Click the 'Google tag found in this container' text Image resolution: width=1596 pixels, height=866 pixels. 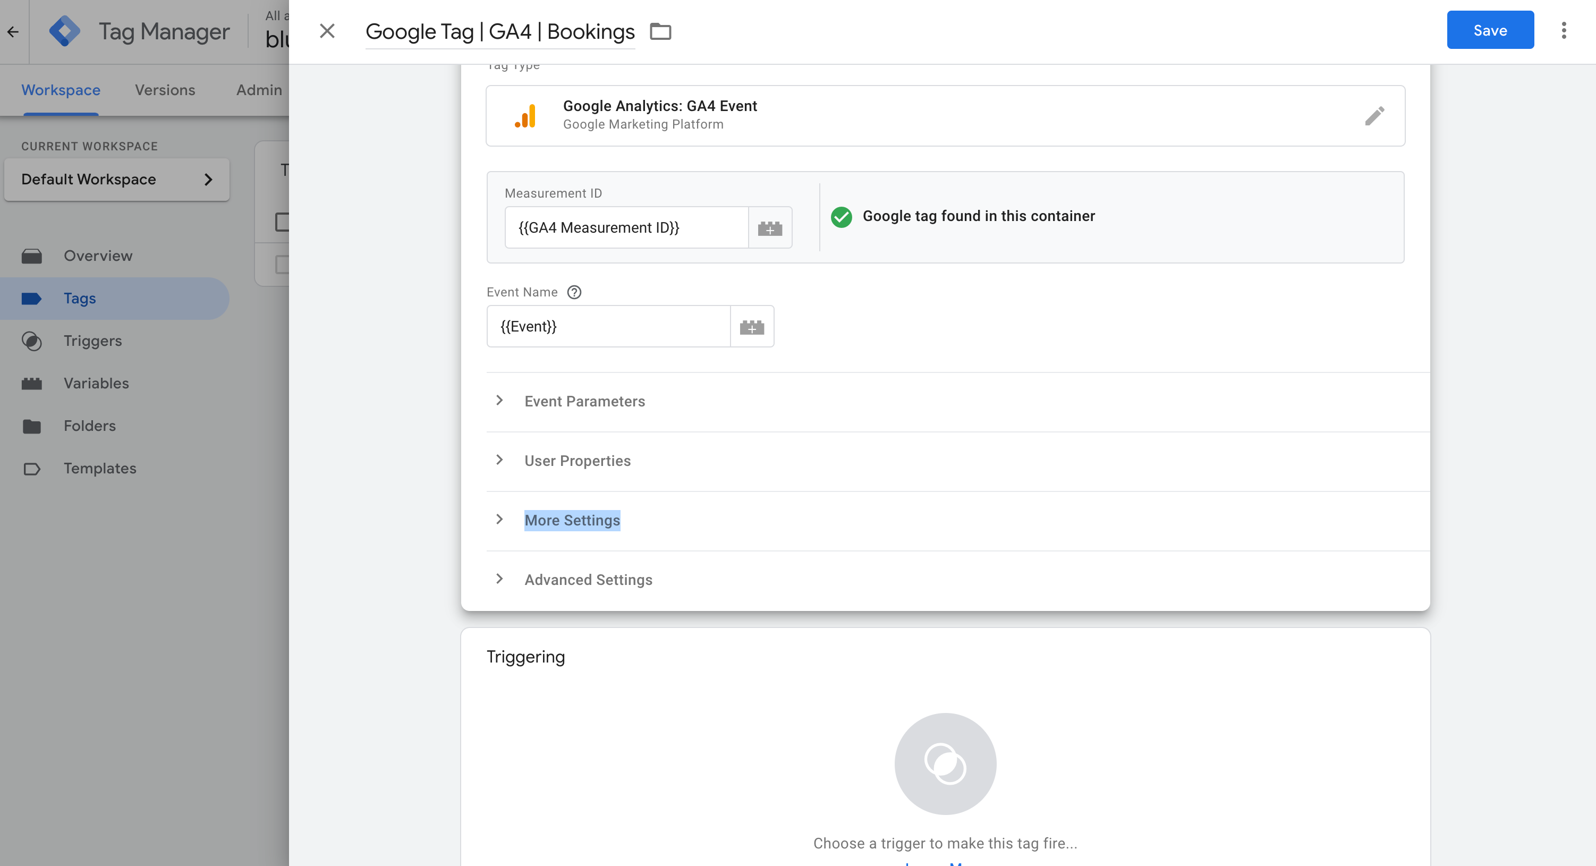978,216
